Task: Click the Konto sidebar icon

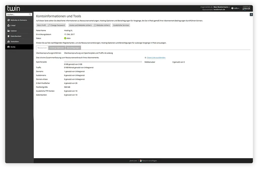Action: [x=8, y=47]
